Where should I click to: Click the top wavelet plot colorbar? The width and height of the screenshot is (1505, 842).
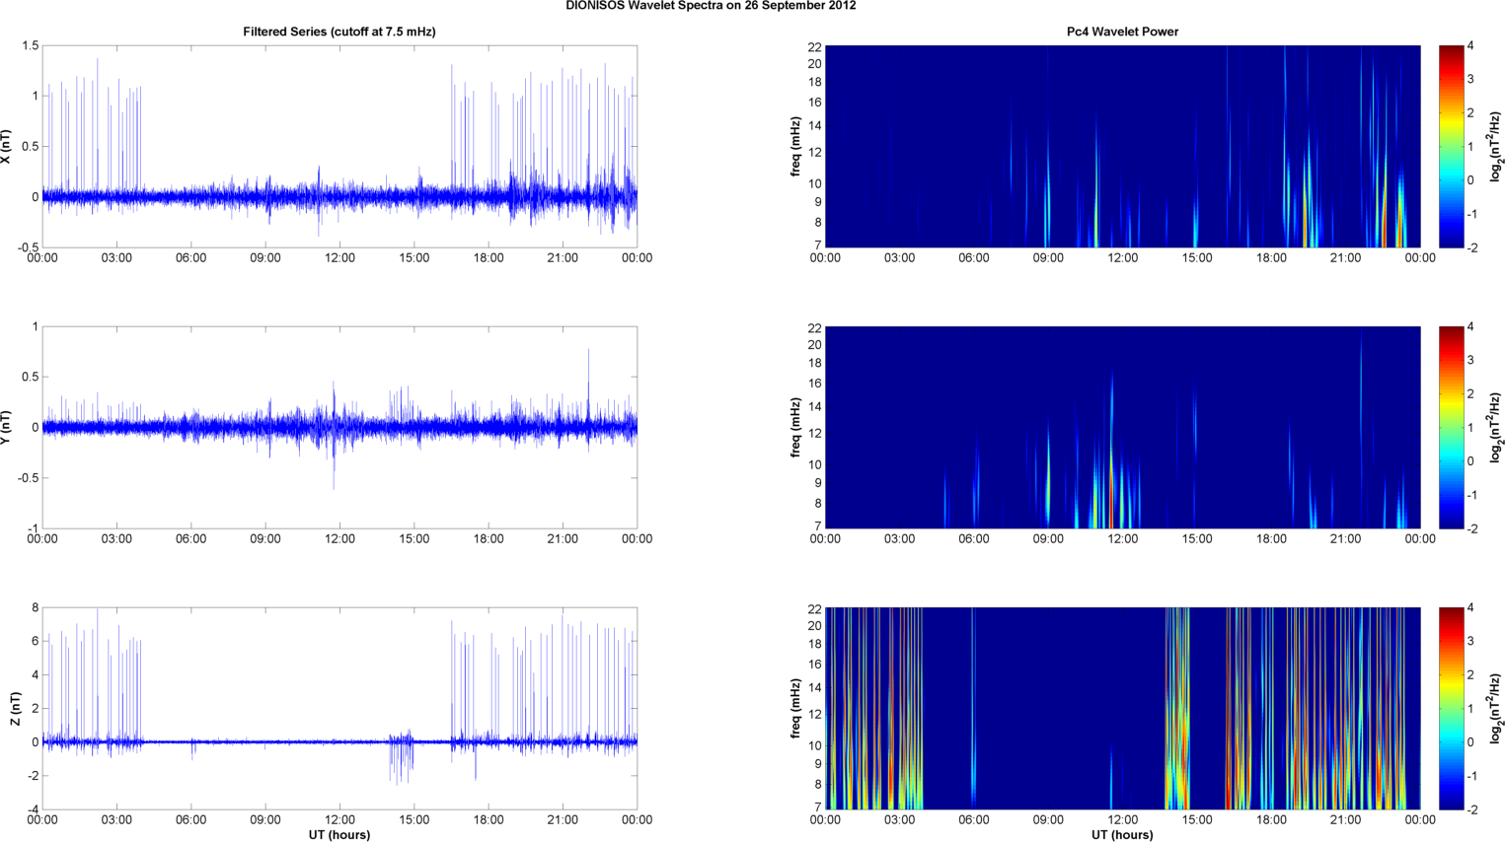pos(1451,146)
